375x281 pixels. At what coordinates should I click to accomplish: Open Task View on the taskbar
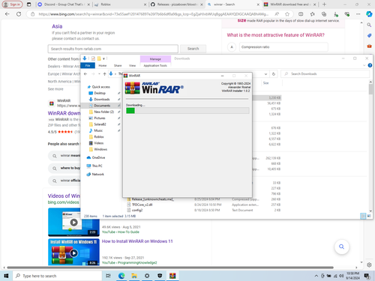point(108,276)
